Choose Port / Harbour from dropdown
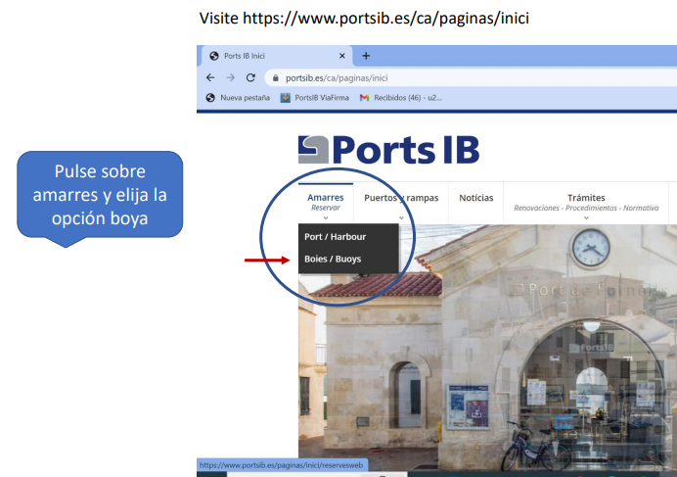 point(348,237)
